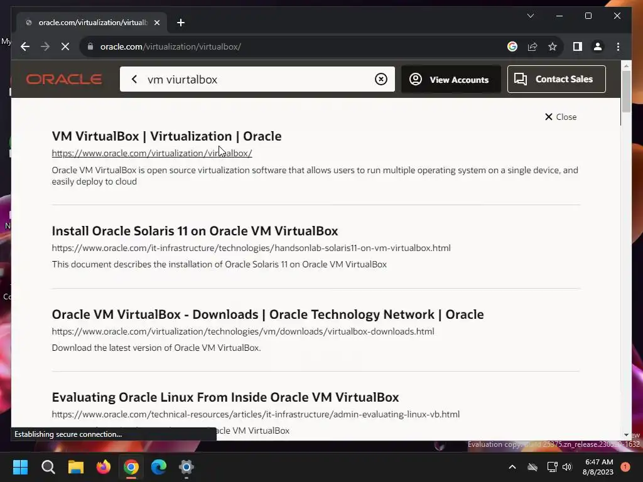Open the side panel icon
Screen dimensions: 643x482
click(x=578, y=46)
